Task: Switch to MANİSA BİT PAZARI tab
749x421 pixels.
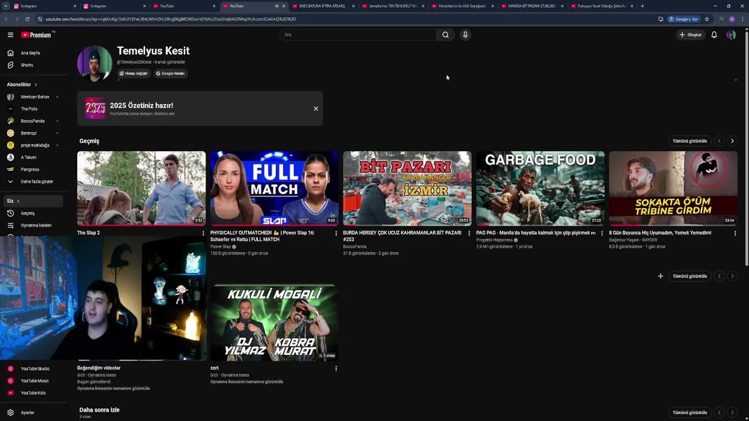Action: coord(531,6)
